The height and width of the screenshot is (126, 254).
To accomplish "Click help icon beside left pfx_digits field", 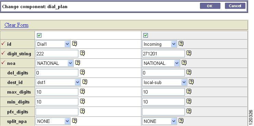I will click(x=82, y=111).
